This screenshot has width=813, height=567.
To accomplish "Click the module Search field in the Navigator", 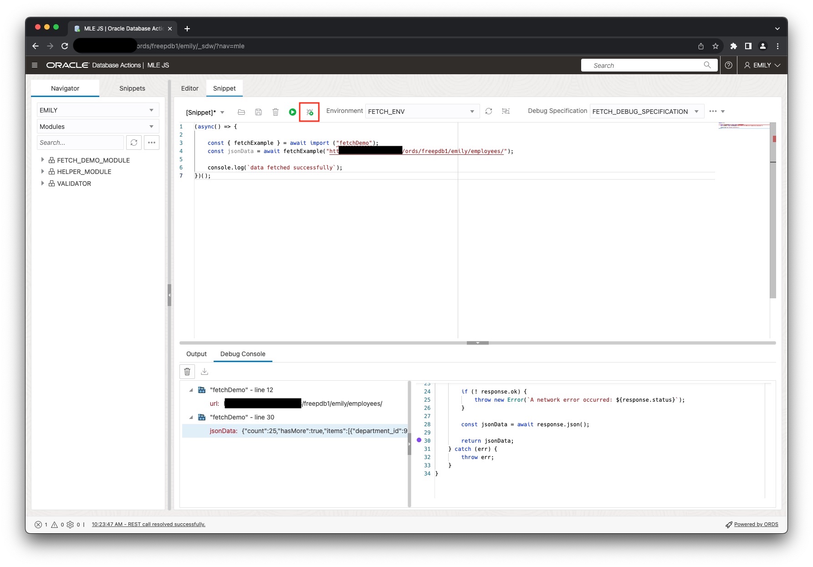I will pyautogui.click(x=80, y=143).
